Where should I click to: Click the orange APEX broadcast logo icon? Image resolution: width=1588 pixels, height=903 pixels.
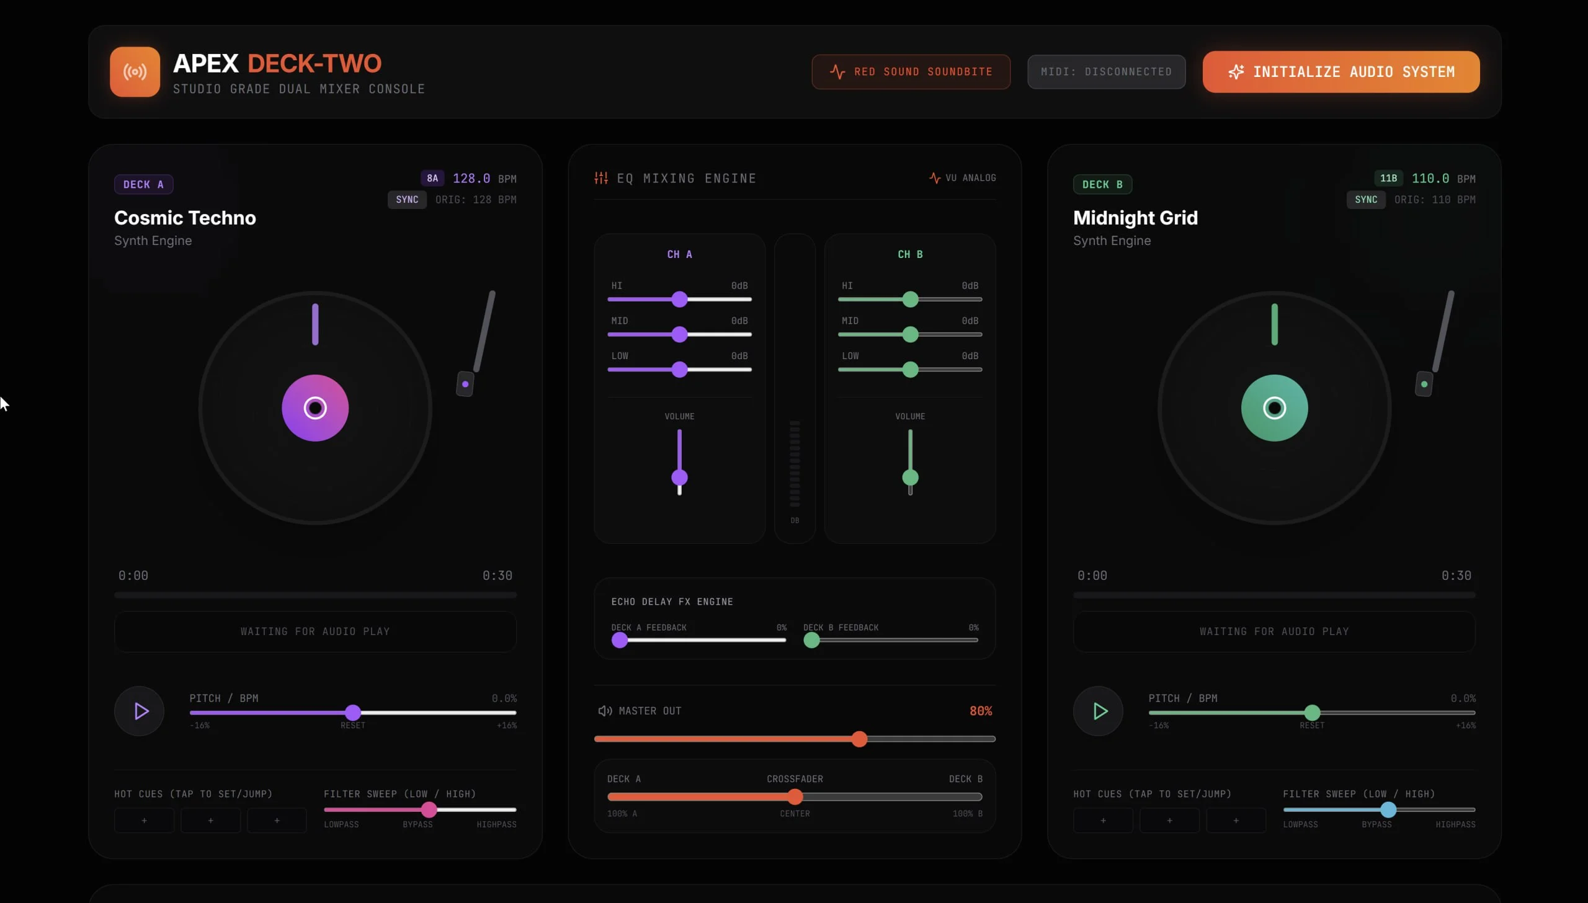[x=135, y=71]
